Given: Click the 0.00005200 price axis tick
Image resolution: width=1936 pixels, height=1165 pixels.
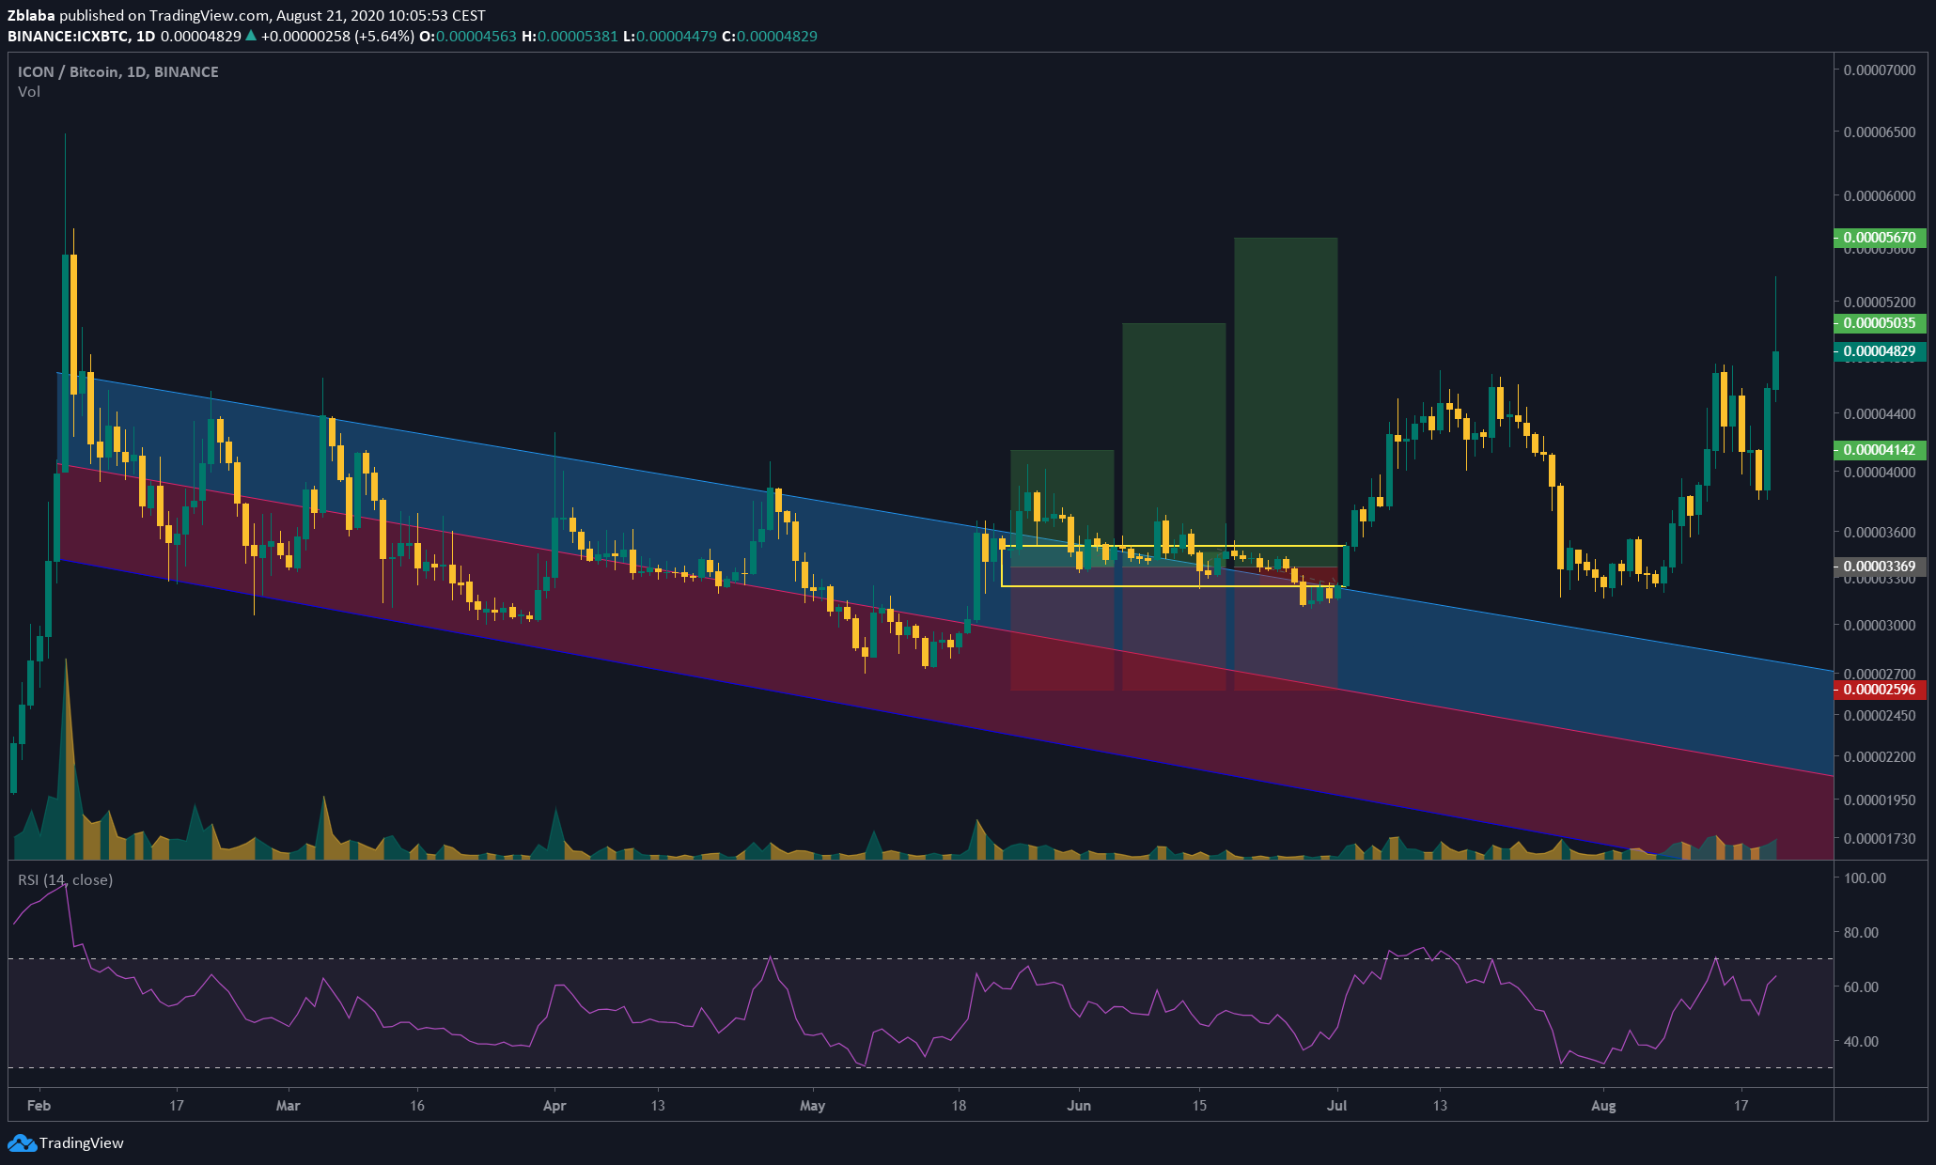Looking at the screenshot, I should tap(1880, 303).
